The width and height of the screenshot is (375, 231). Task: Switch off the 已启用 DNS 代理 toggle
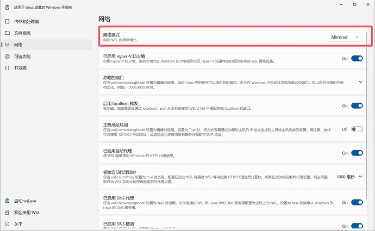[357, 203]
